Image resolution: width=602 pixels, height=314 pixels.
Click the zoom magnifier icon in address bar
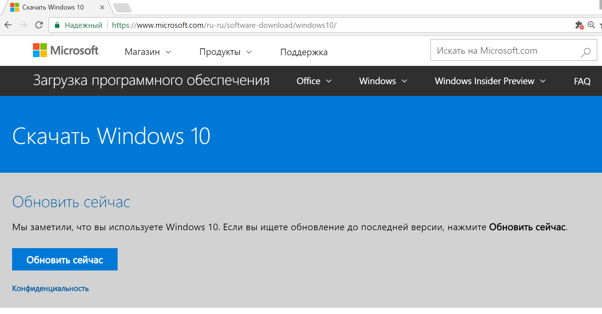pyautogui.click(x=591, y=25)
